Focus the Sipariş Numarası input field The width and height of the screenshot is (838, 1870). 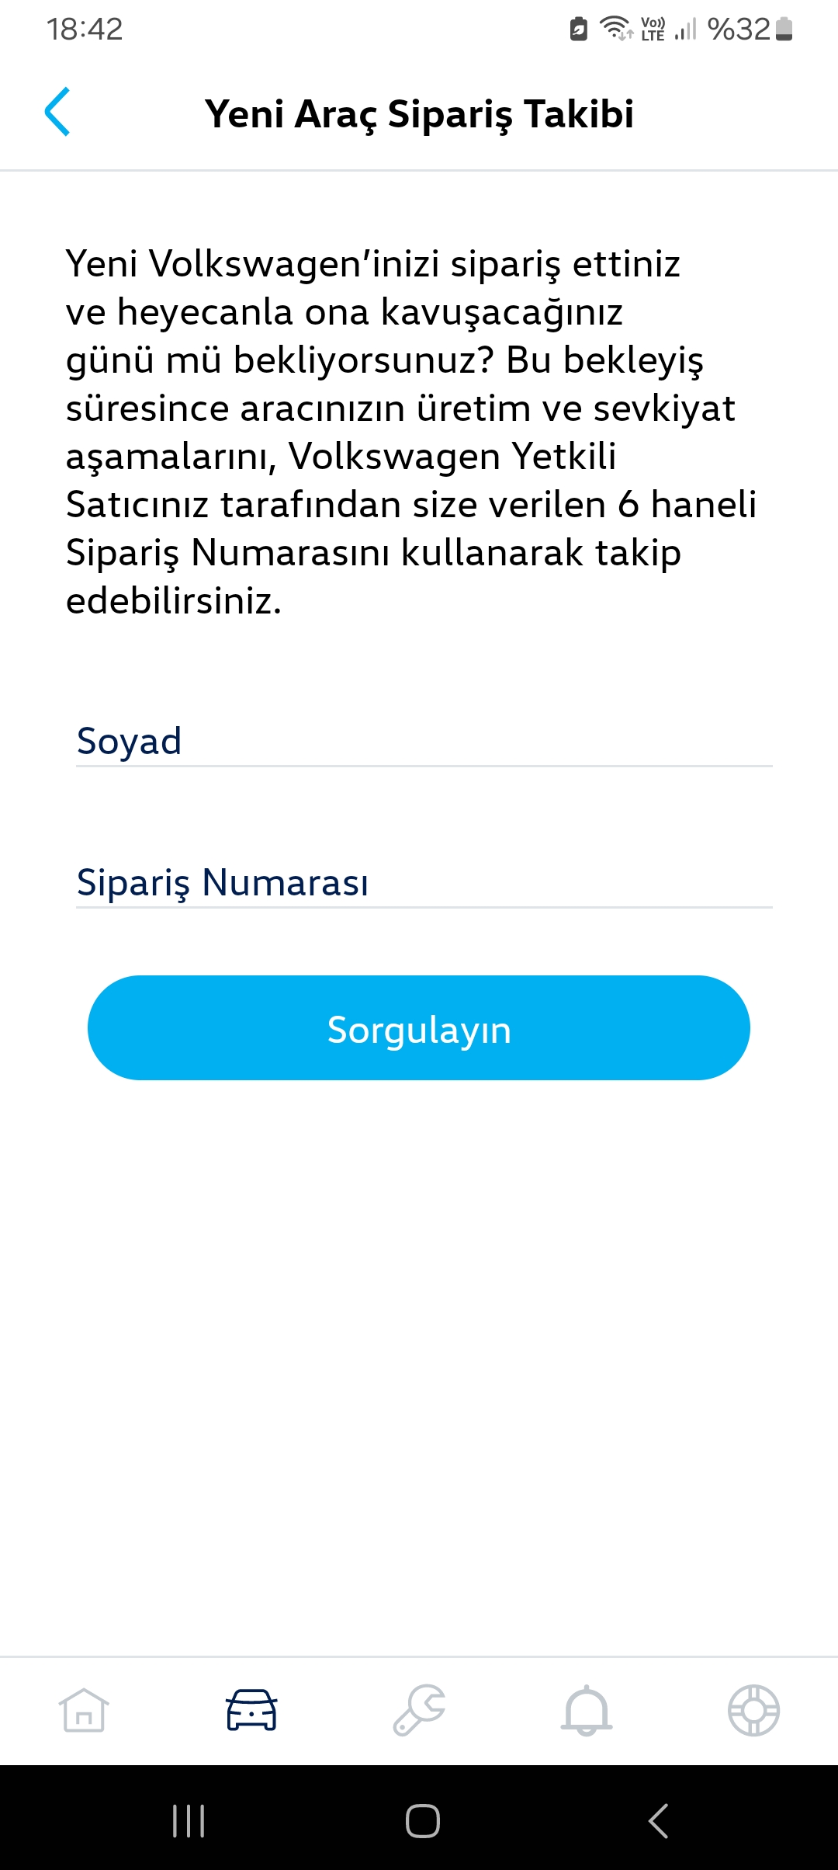424,882
